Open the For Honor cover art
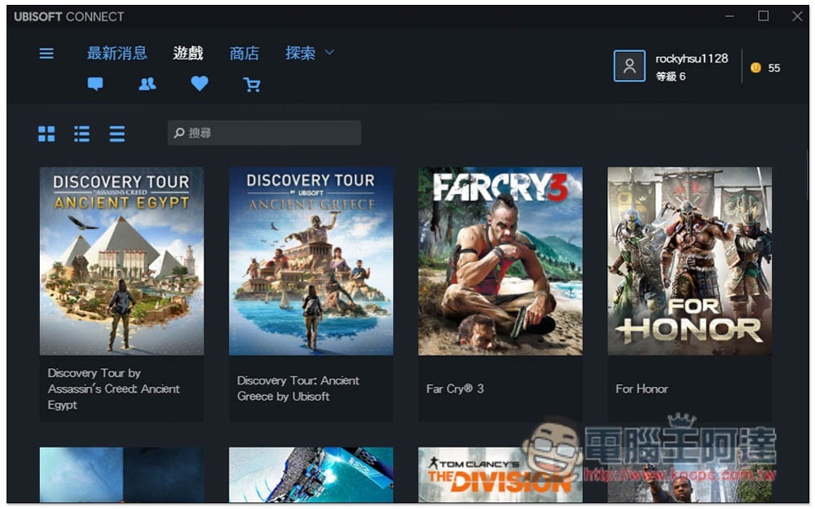Image resolution: width=815 pixels, height=509 pixels. [689, 261]
